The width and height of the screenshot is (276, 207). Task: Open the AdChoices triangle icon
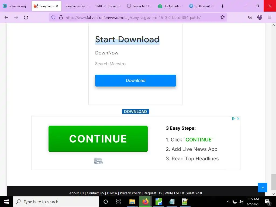[234, 119]
